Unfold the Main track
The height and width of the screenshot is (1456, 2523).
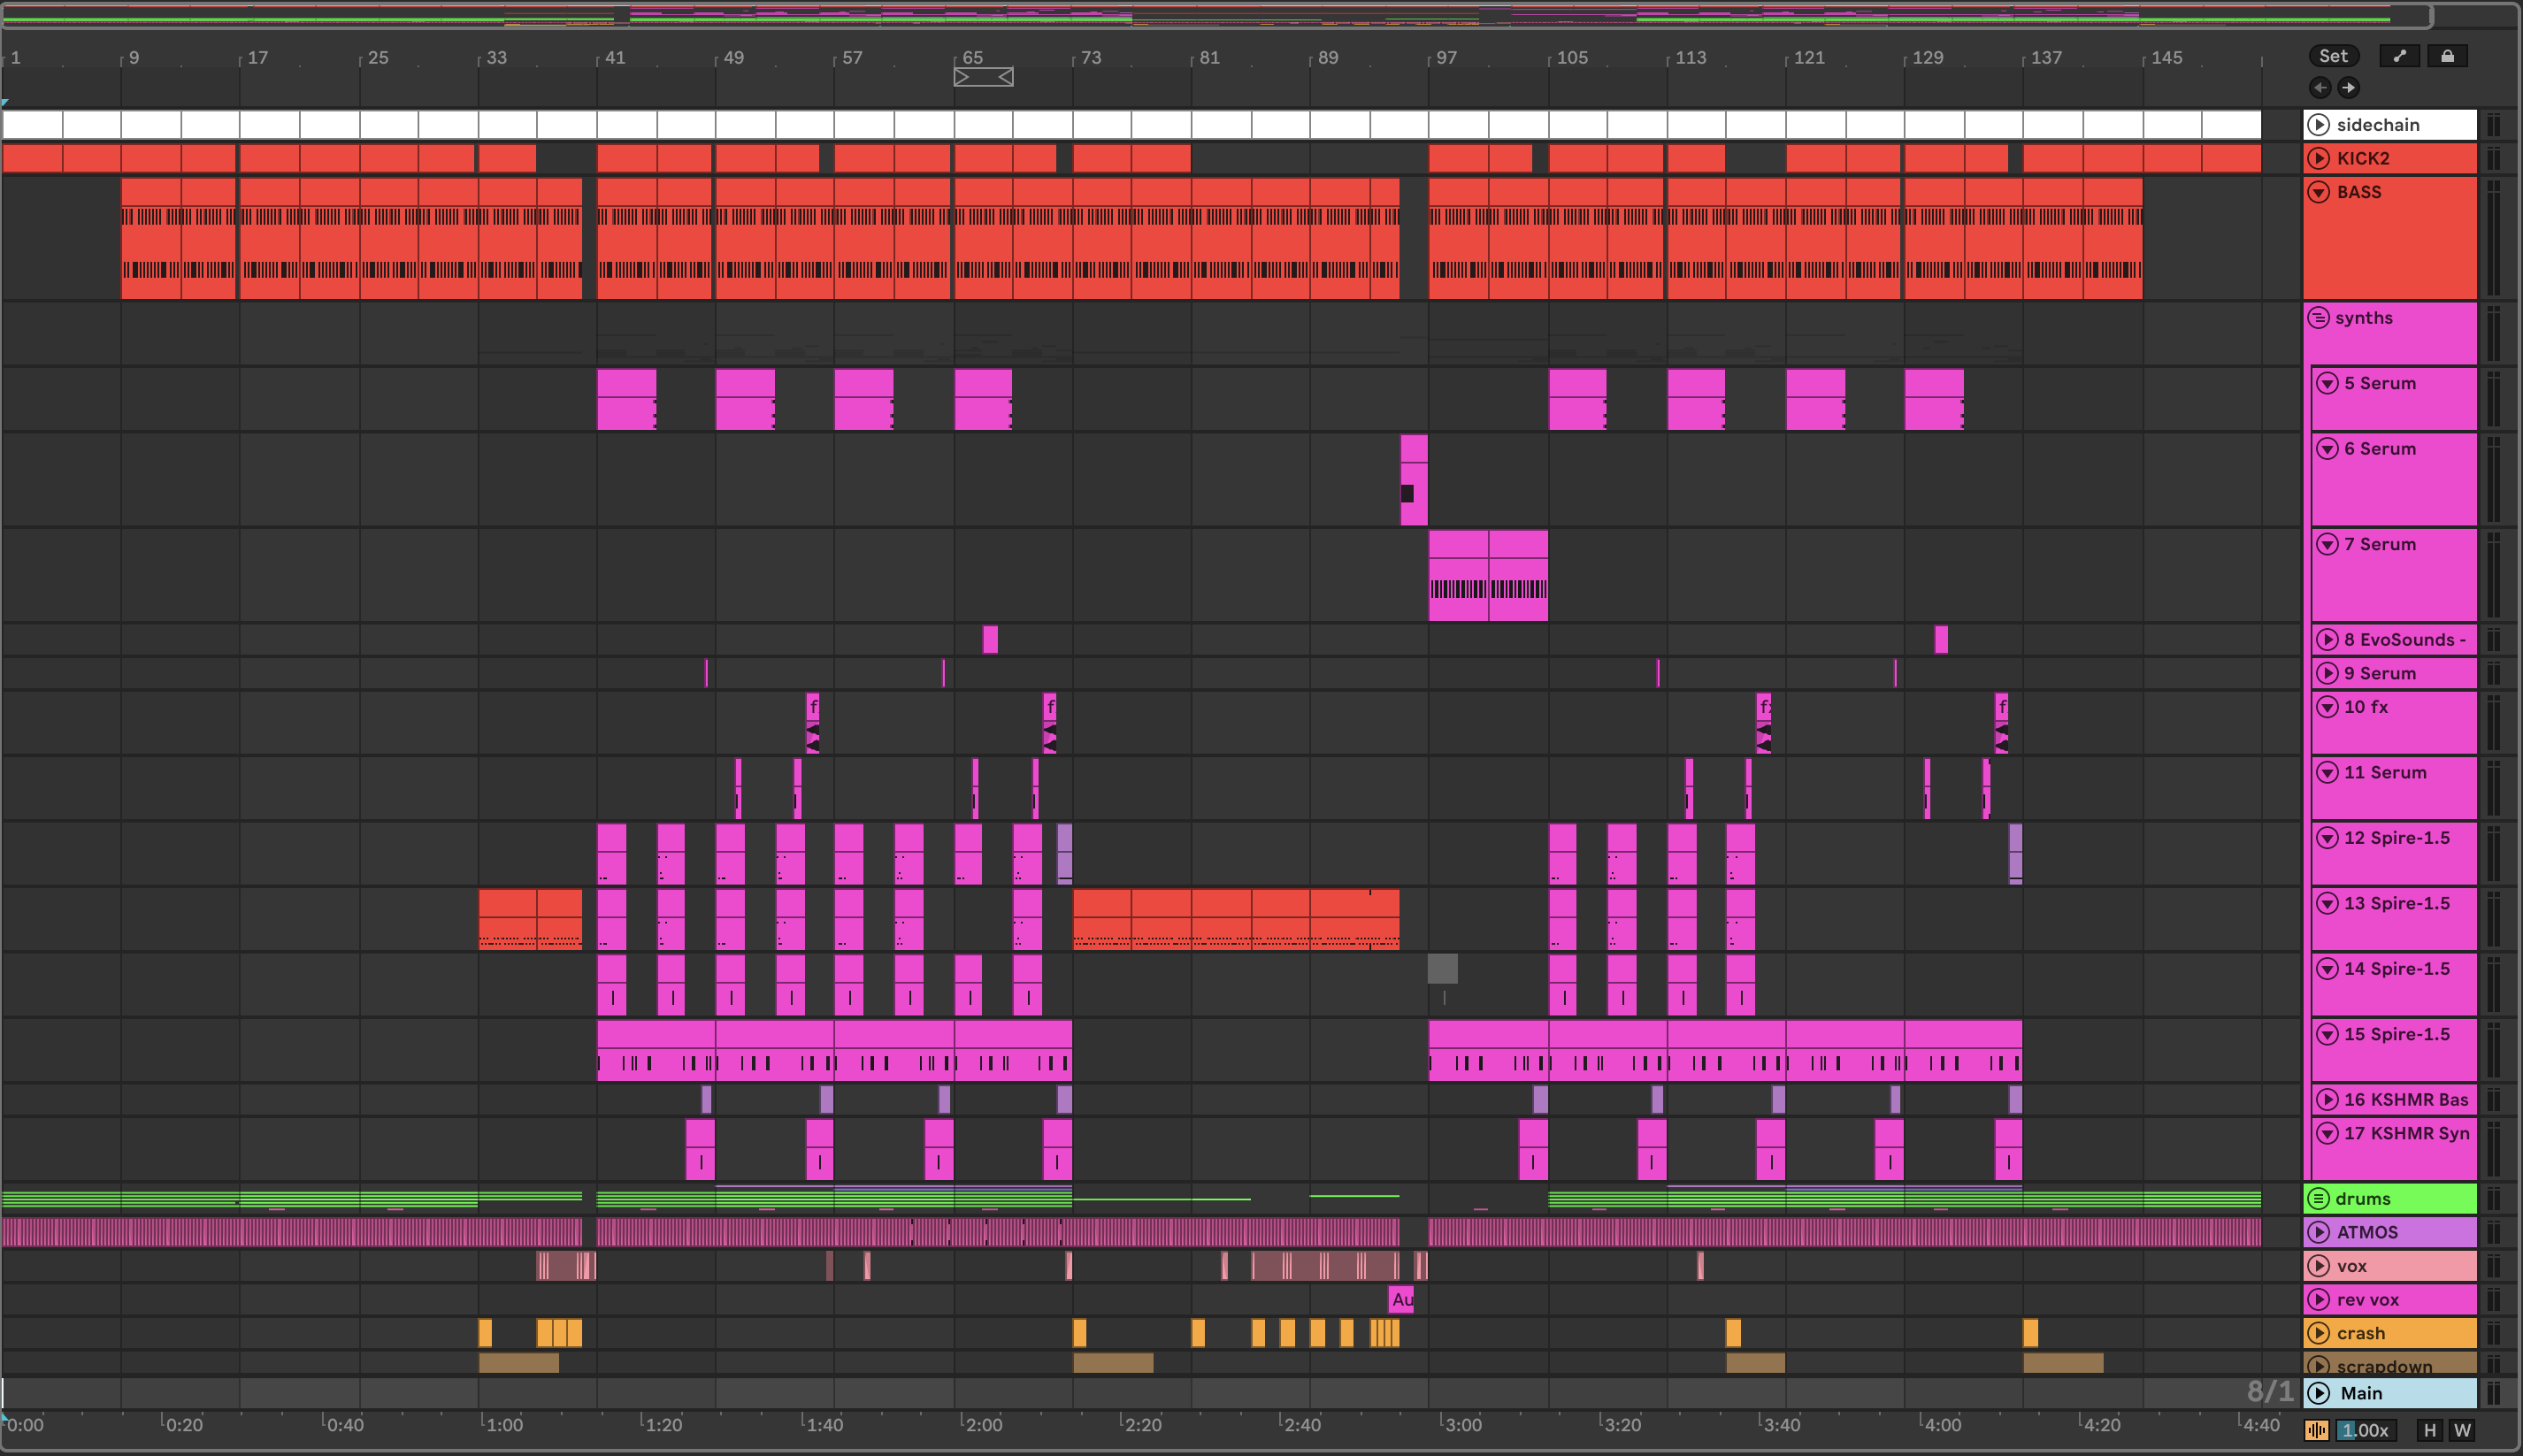click(2319, 1393)
